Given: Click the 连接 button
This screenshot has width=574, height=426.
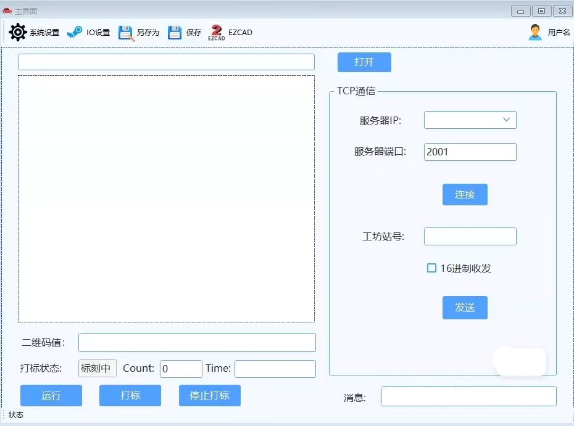Looking at the screenshot, I should (465, 194).
